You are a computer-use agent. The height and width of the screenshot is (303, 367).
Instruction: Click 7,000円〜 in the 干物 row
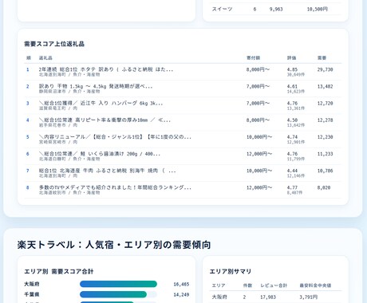[258, 86]
